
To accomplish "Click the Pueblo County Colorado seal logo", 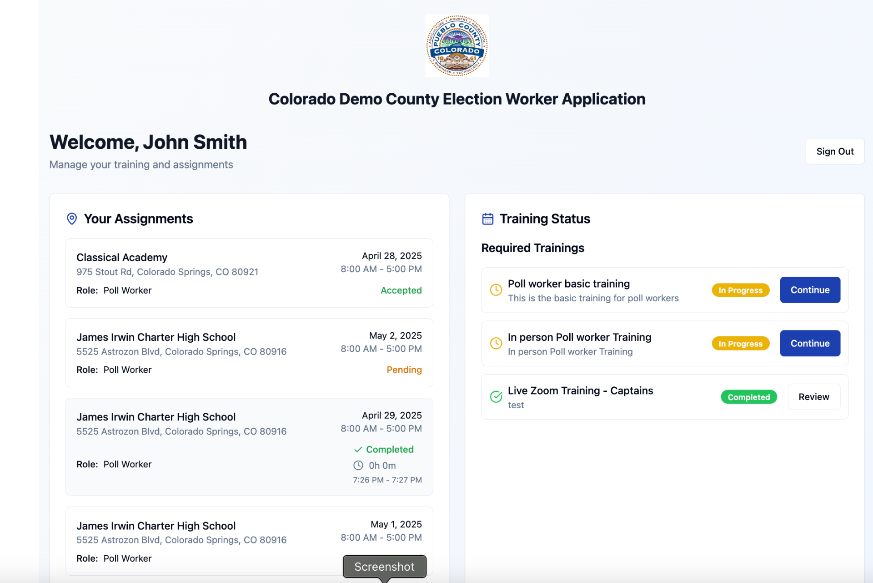I will pyautogui.click(x=457, y=46).
